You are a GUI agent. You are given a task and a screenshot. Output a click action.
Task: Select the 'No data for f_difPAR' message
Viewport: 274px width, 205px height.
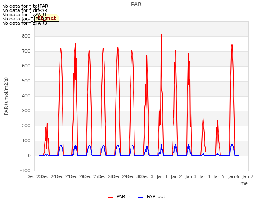click(x=25, y=10)
